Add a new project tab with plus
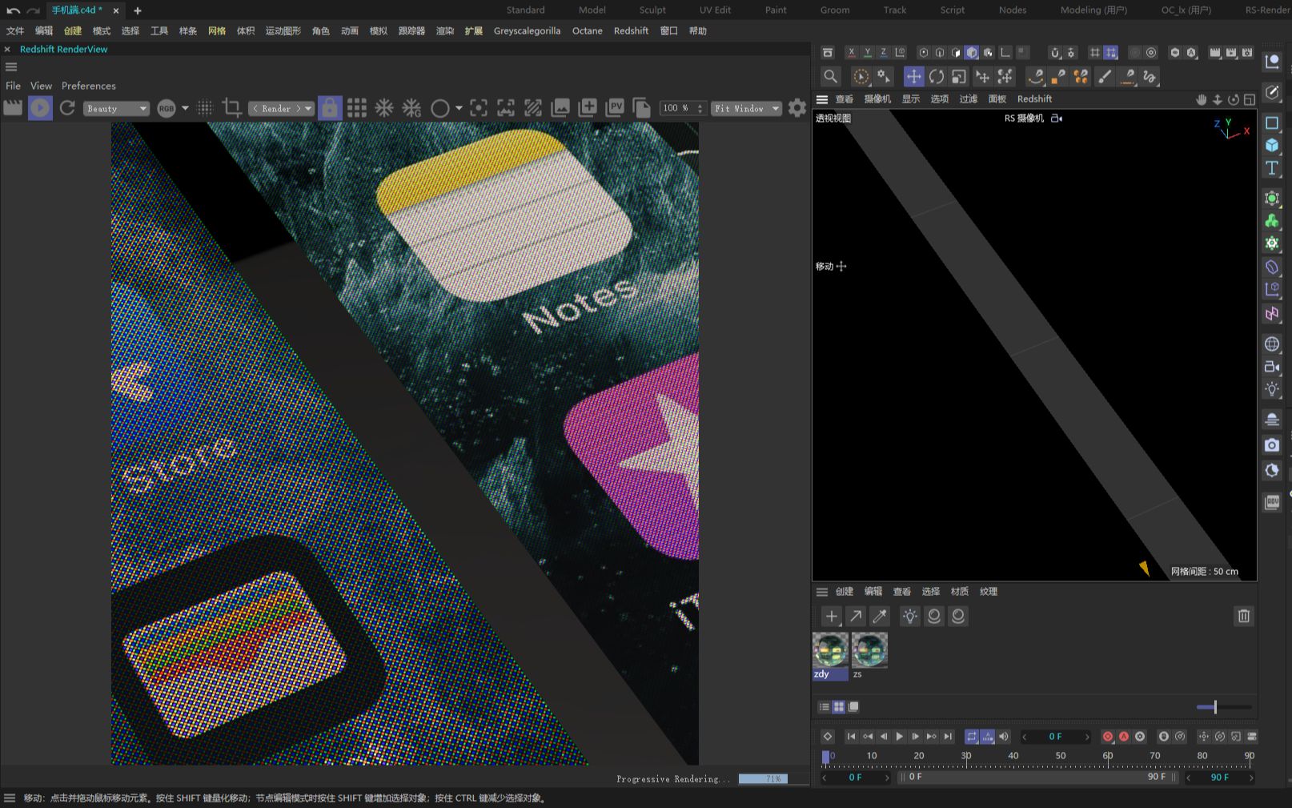Image resolution: width=1292 pixels, height=808 pixels. 138,10
